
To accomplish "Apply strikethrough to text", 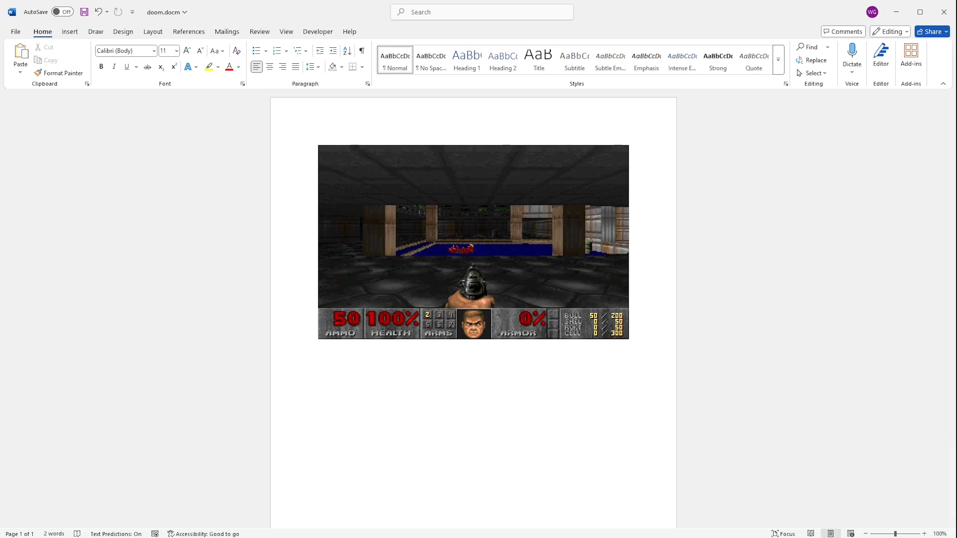I will tap(147, 66).
